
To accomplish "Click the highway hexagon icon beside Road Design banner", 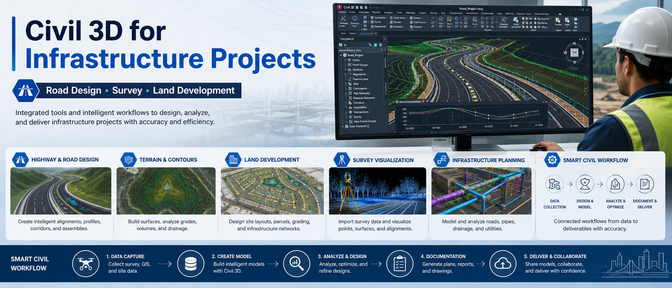I will click(26, 90).
